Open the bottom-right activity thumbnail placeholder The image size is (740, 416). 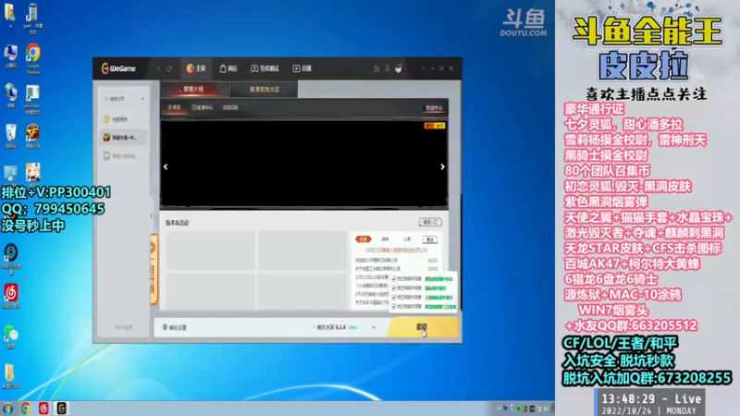[x=302, y=290]
